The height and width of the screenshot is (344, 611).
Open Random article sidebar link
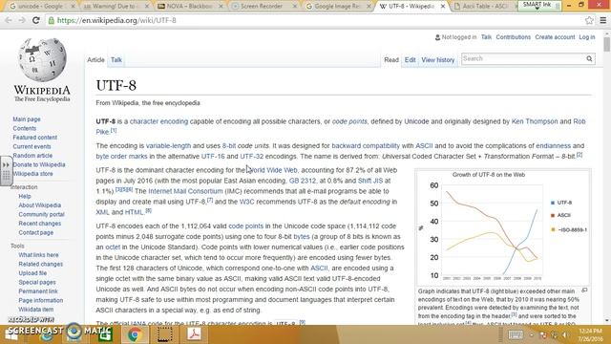click(32, 155)
